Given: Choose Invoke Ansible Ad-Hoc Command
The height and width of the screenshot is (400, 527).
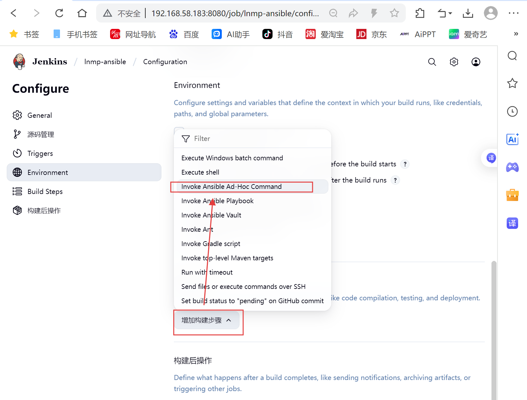Looking at the screenshot, I should [x=253, y=187].
